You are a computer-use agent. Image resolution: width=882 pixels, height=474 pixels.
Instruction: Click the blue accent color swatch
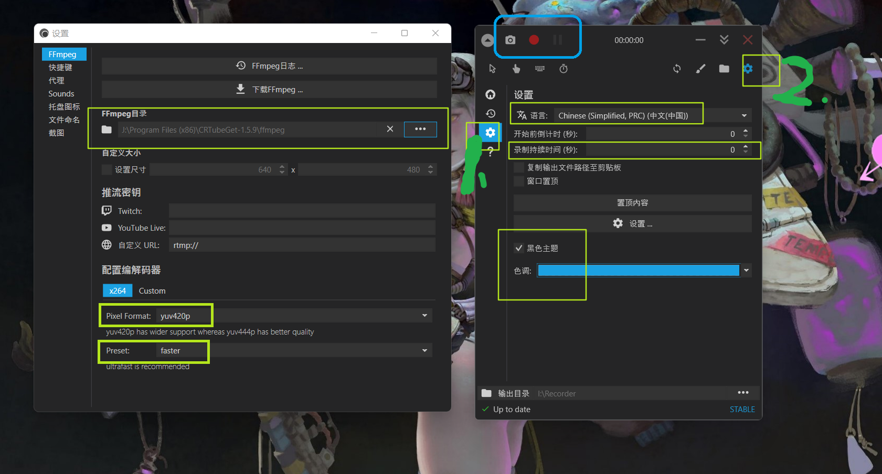click(x=639, y=271)
